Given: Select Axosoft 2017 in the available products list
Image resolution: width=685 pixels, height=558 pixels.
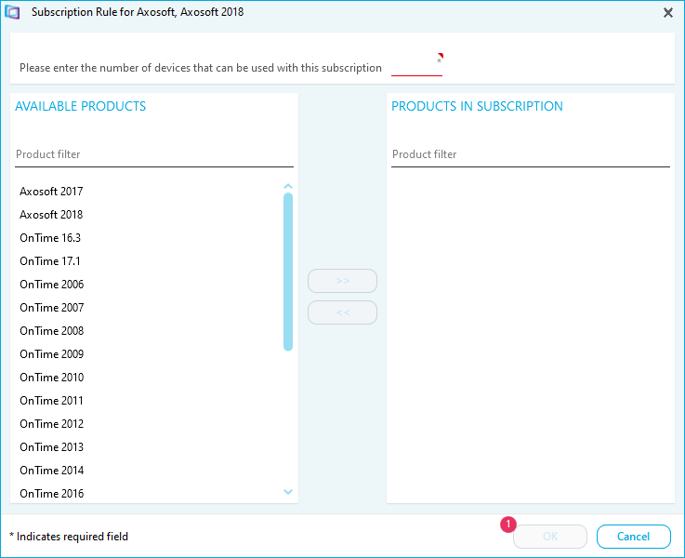Looking at the screenshot, I should 51,192.
